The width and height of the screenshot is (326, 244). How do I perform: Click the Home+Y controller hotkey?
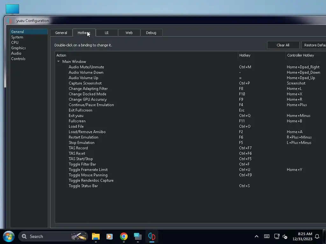pos(294,169)
